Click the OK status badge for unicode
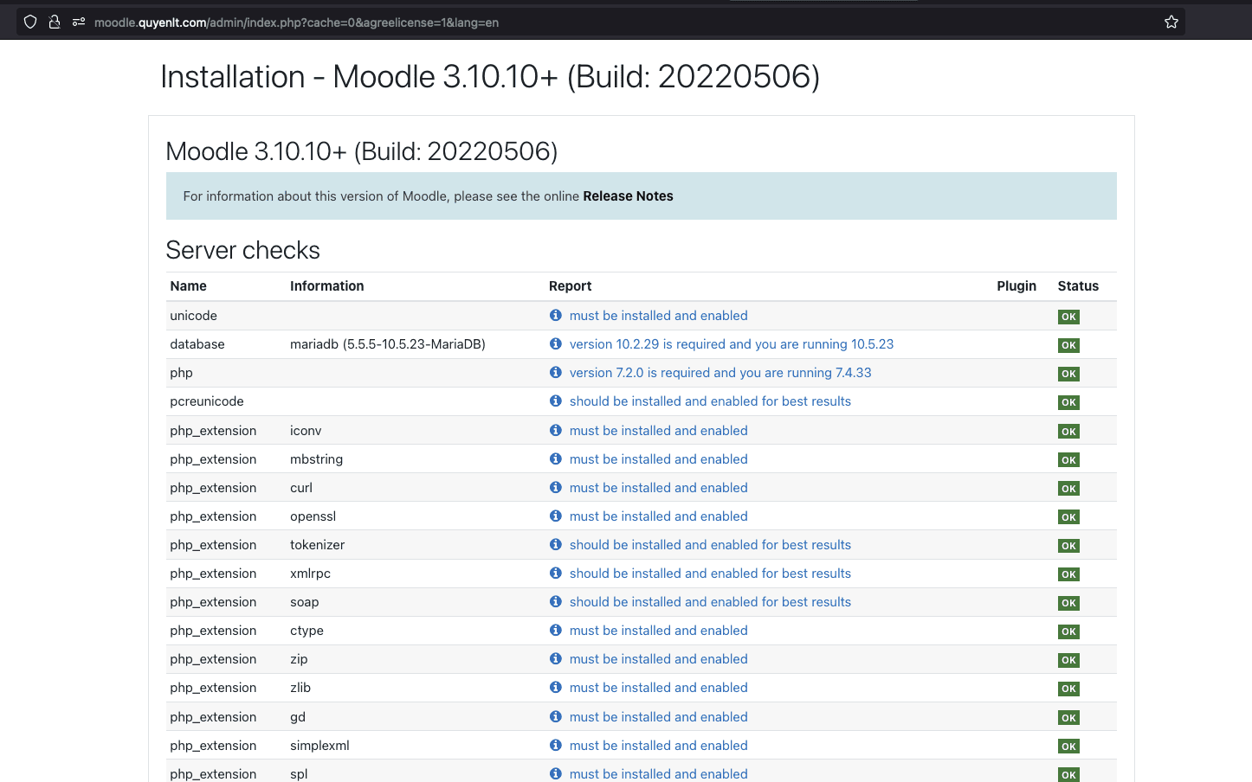The image size is (1252, 782). 1068,317
